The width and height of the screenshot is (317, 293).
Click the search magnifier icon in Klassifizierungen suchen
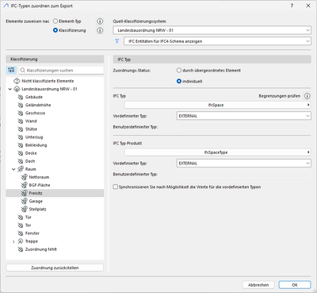(x=23, y=71)
